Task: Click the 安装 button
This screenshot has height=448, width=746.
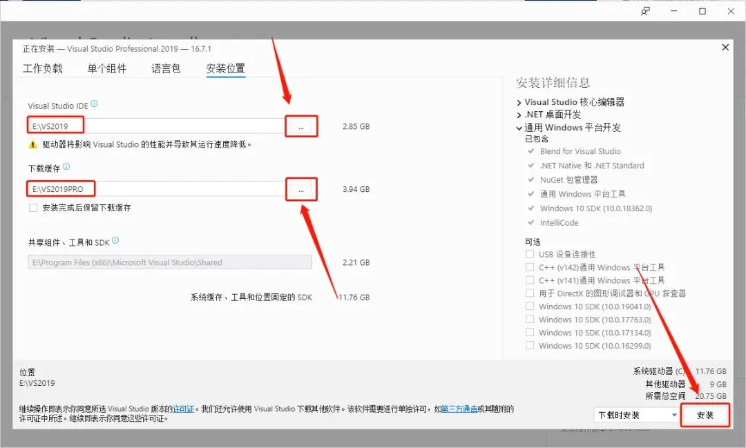Action: coord(705,415)
